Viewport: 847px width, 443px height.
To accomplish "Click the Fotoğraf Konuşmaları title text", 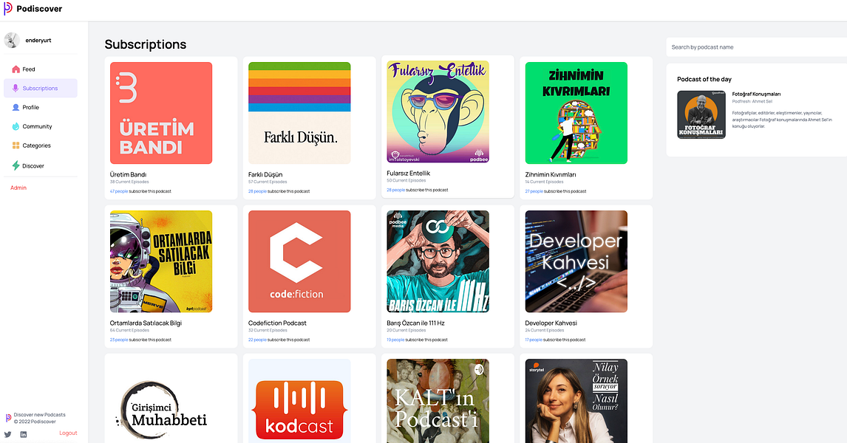I will point(756,94).
